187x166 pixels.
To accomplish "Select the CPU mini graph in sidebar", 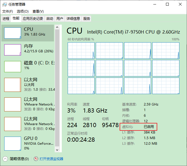I will (x=13, y=33).
